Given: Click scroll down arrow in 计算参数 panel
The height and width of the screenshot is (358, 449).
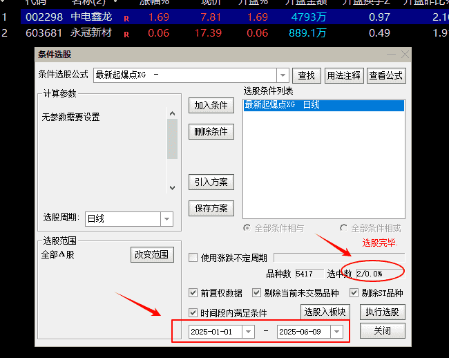Looking at the screenshot, I should (172, 188).
